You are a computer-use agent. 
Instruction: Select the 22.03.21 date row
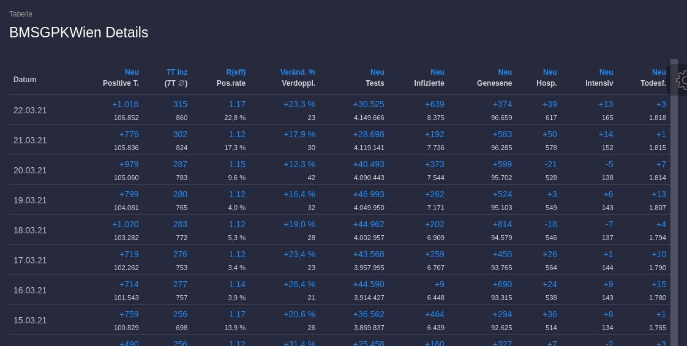(30, 110)
